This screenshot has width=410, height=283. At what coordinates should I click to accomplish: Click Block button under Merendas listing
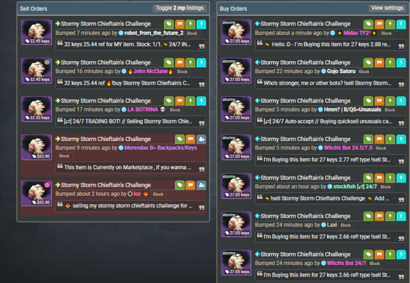coord(64,156)
